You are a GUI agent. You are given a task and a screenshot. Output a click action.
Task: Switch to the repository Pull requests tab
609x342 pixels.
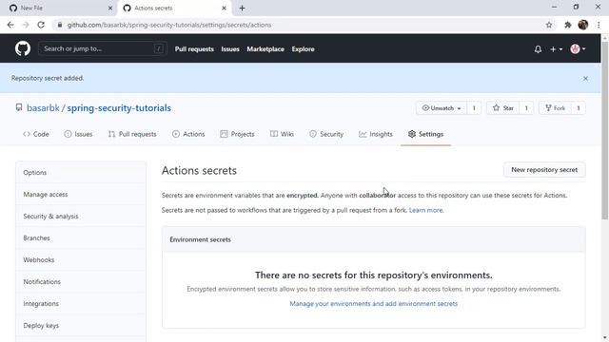pyautogui.click(x=132, y=134)
